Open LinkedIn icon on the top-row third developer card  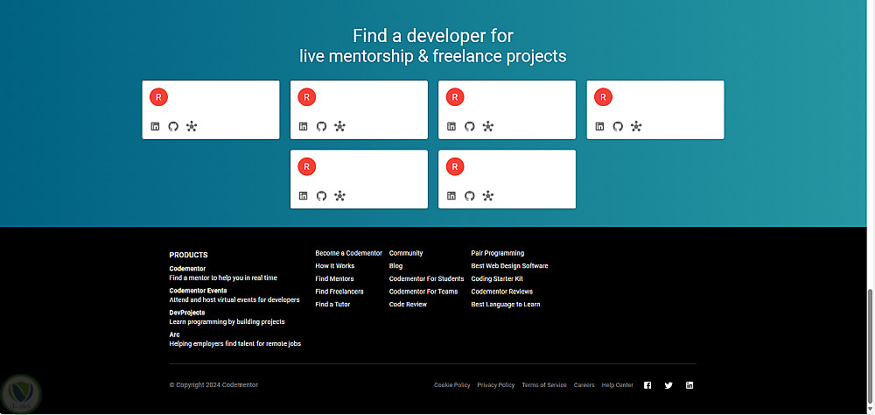point(451,126)
